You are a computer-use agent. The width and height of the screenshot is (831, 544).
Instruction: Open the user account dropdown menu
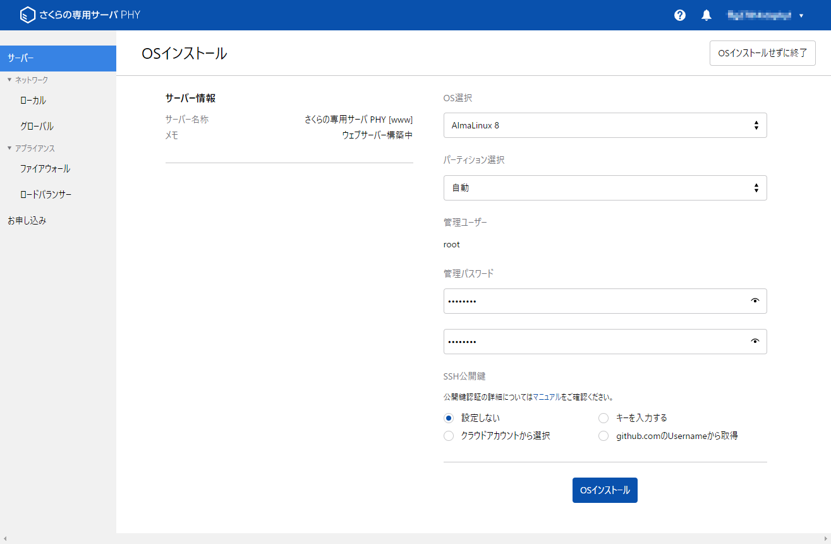765,15
